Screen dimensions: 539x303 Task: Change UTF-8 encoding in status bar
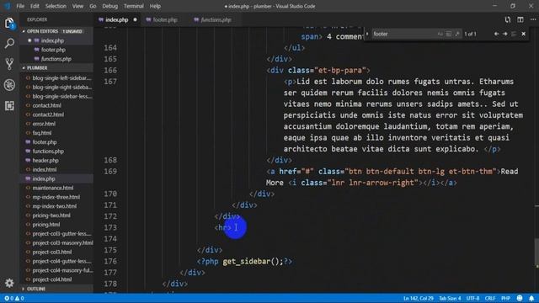472,298
